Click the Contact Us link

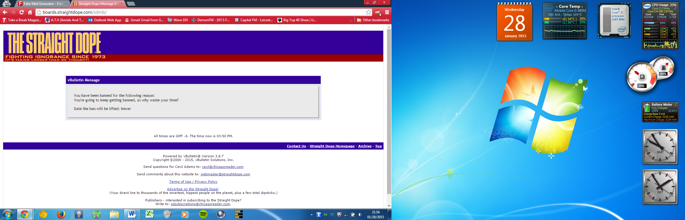[296, 146]
